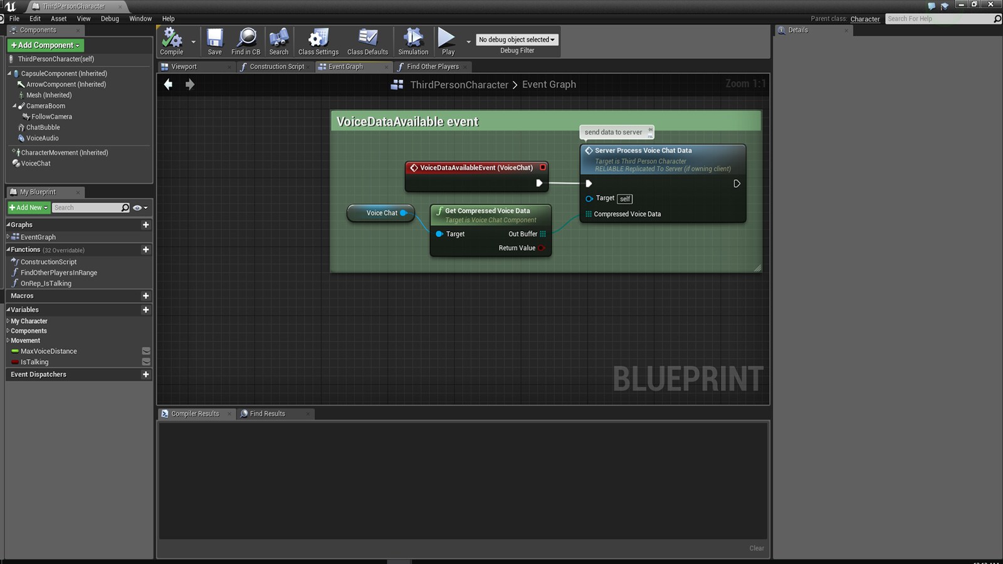
Task: Toggle editable eye on MaxVoiceDistance variable
Action: click(145, 351)
